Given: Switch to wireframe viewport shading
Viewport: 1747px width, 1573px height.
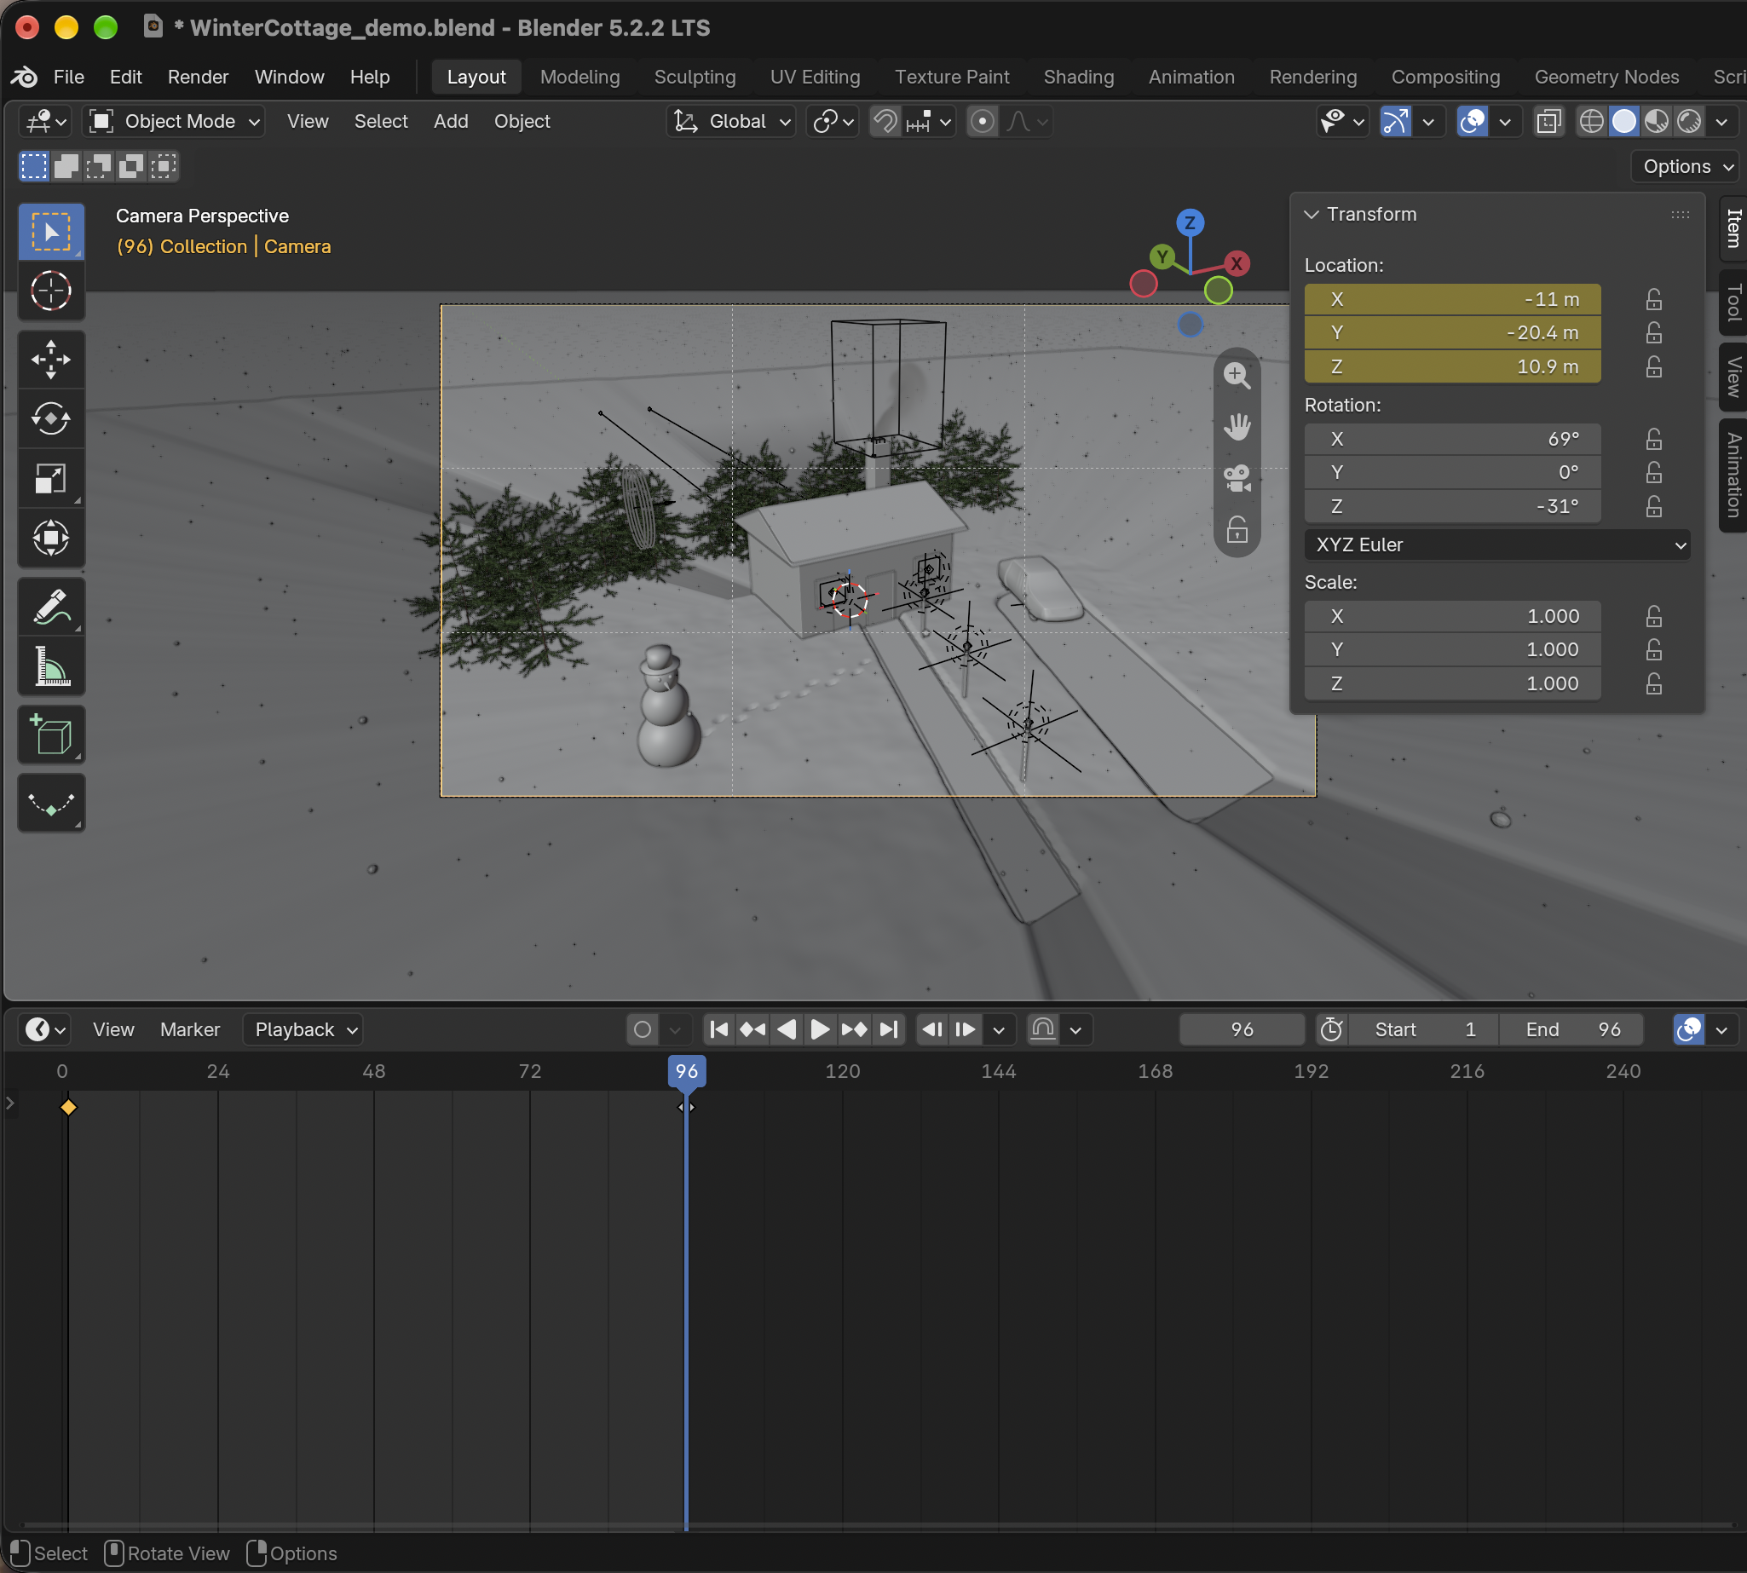Looking at the screenshot, I should click(1591, 122).
